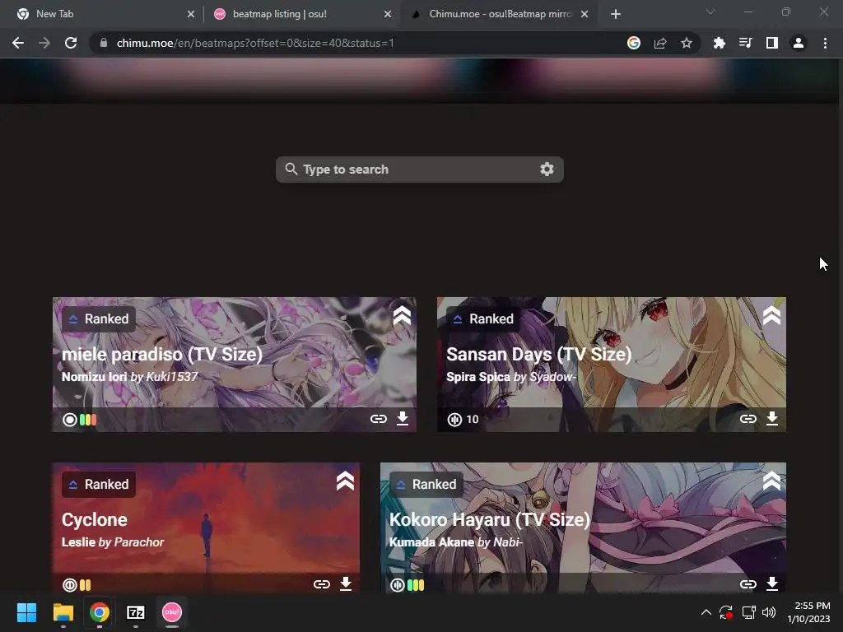
Task: Click mapper name Syadow-
Action: 552,377
